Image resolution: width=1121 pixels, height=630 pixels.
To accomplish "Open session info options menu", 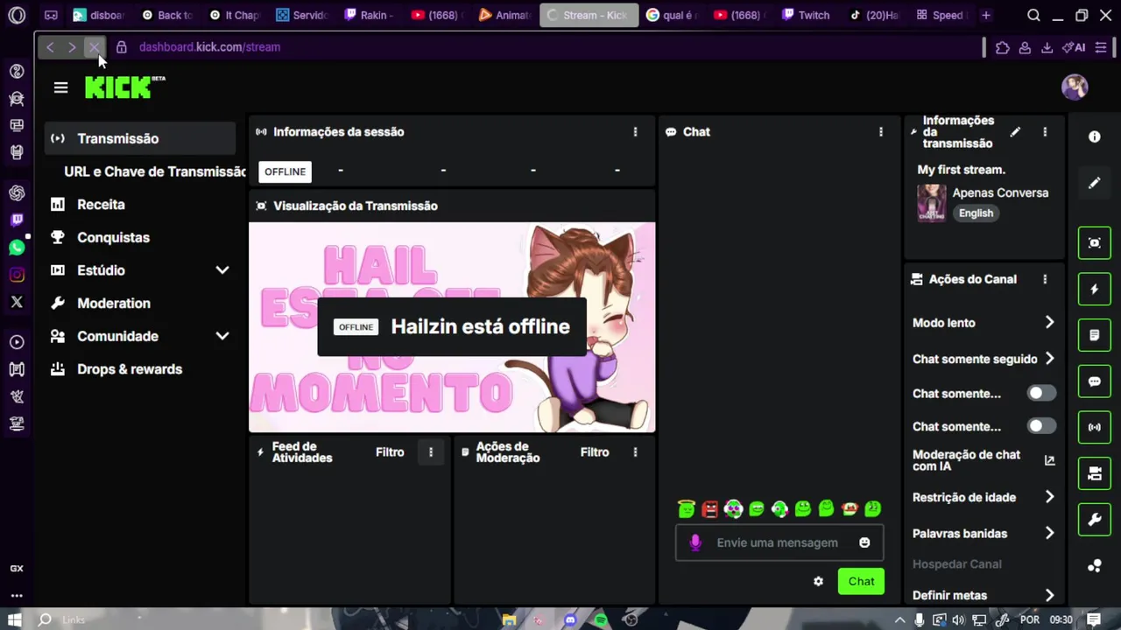I will click(635, 132).
